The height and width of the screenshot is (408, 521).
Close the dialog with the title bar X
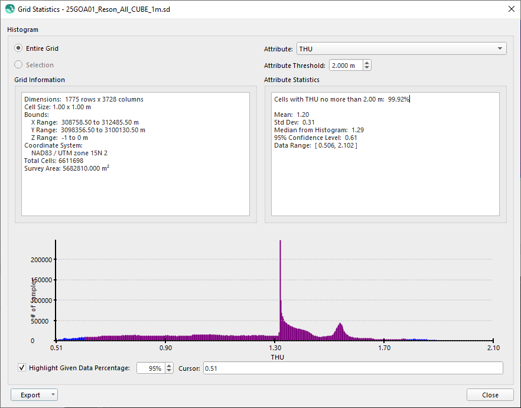tap(510, 9)
